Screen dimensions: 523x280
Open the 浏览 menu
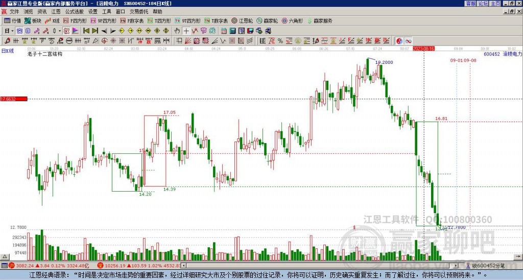[x=29, y=12]
